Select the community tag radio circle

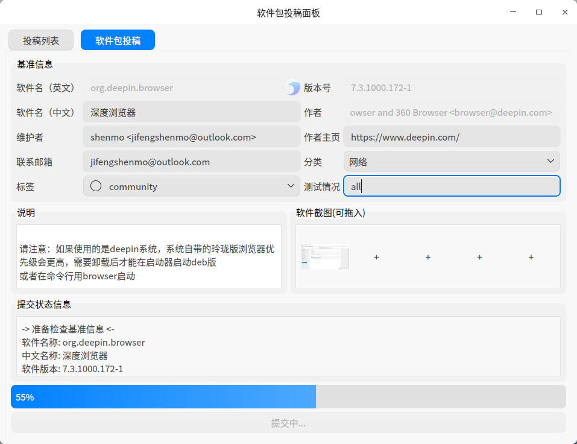(96, 186)
